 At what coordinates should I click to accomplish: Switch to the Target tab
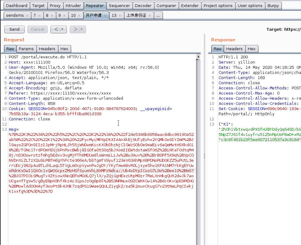coord(38,5)
